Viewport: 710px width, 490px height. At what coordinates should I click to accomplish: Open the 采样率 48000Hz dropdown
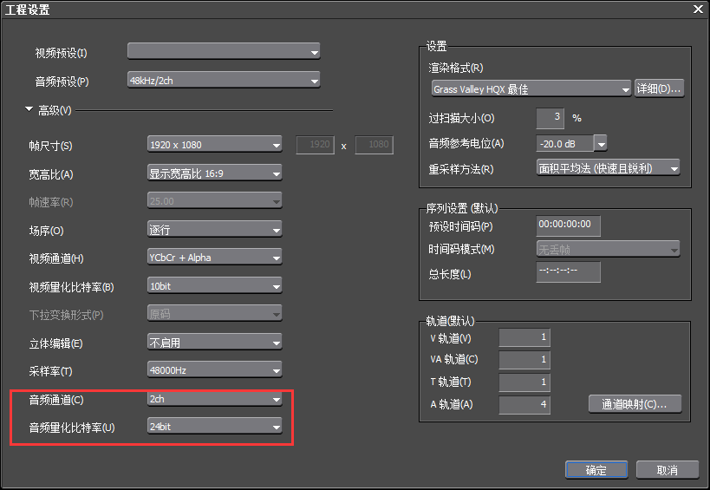tap(215, 370)
